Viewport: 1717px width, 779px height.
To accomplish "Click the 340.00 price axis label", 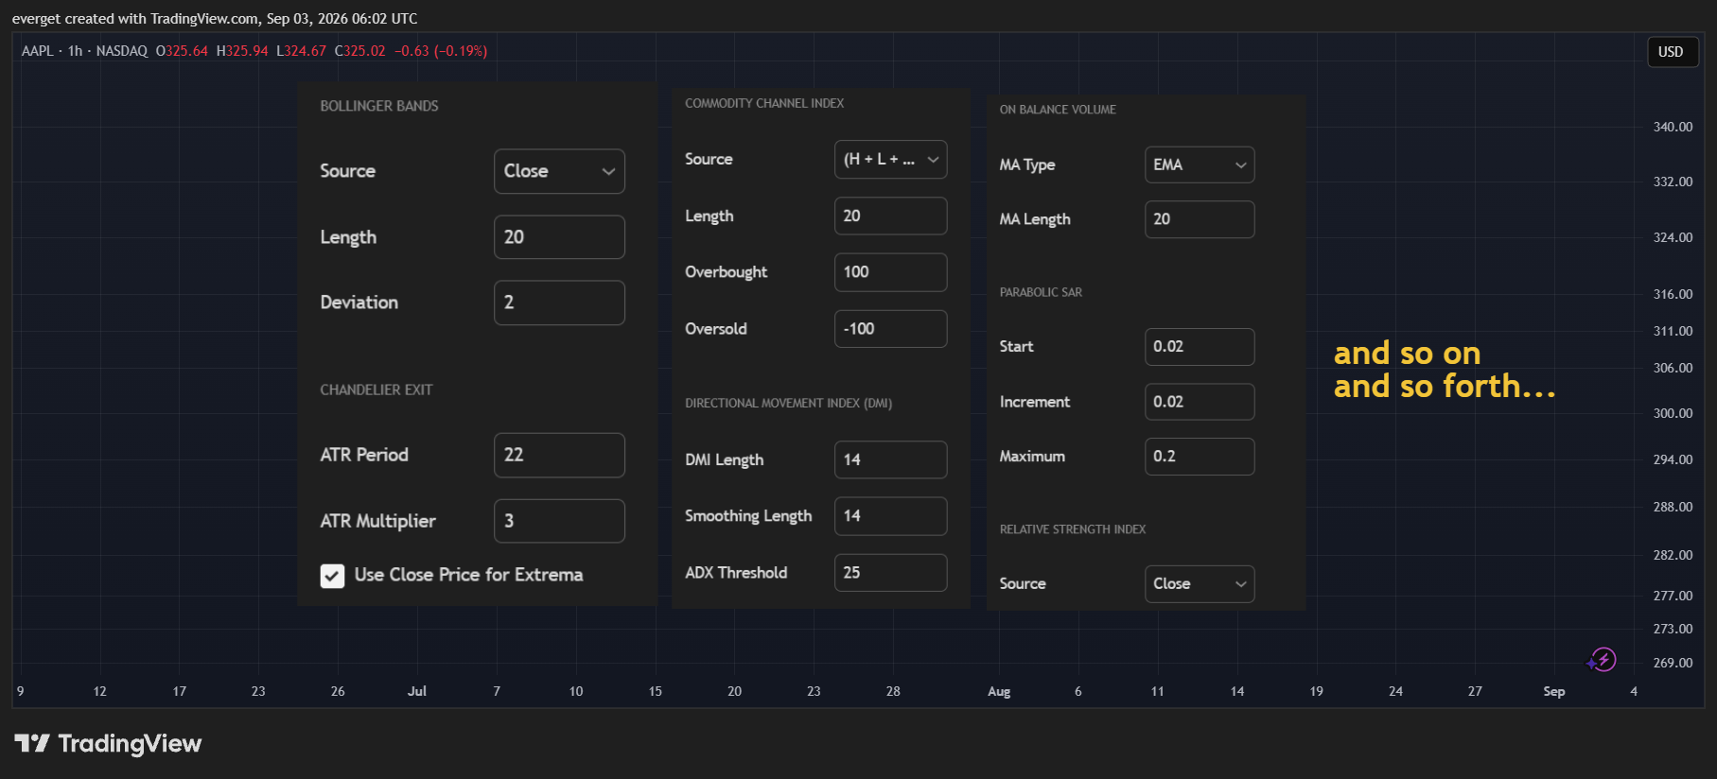I will click(1673, 127).
